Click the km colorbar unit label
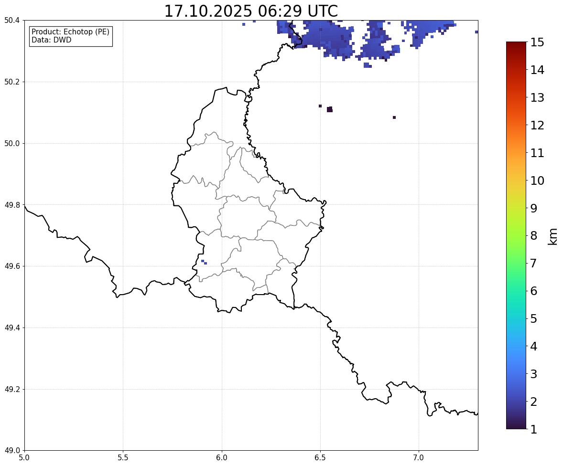563x466 pixels. pyautogui.click(x=553, y=236)
